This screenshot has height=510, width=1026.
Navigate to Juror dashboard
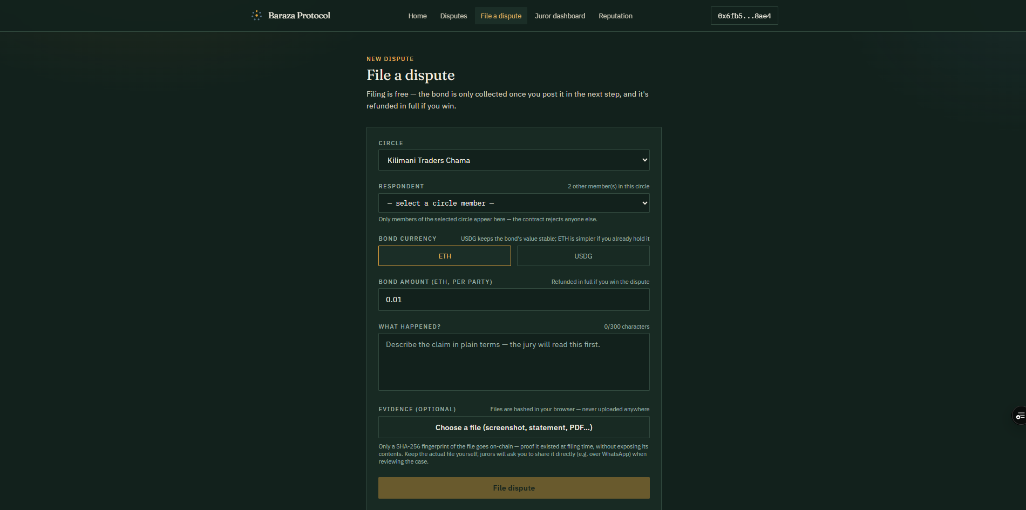click(x=560, y=16)
